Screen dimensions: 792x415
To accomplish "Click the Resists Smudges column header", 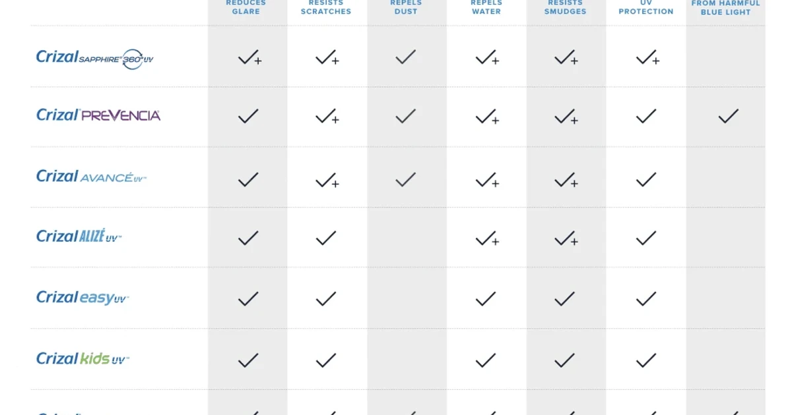I will pos(566,7).
